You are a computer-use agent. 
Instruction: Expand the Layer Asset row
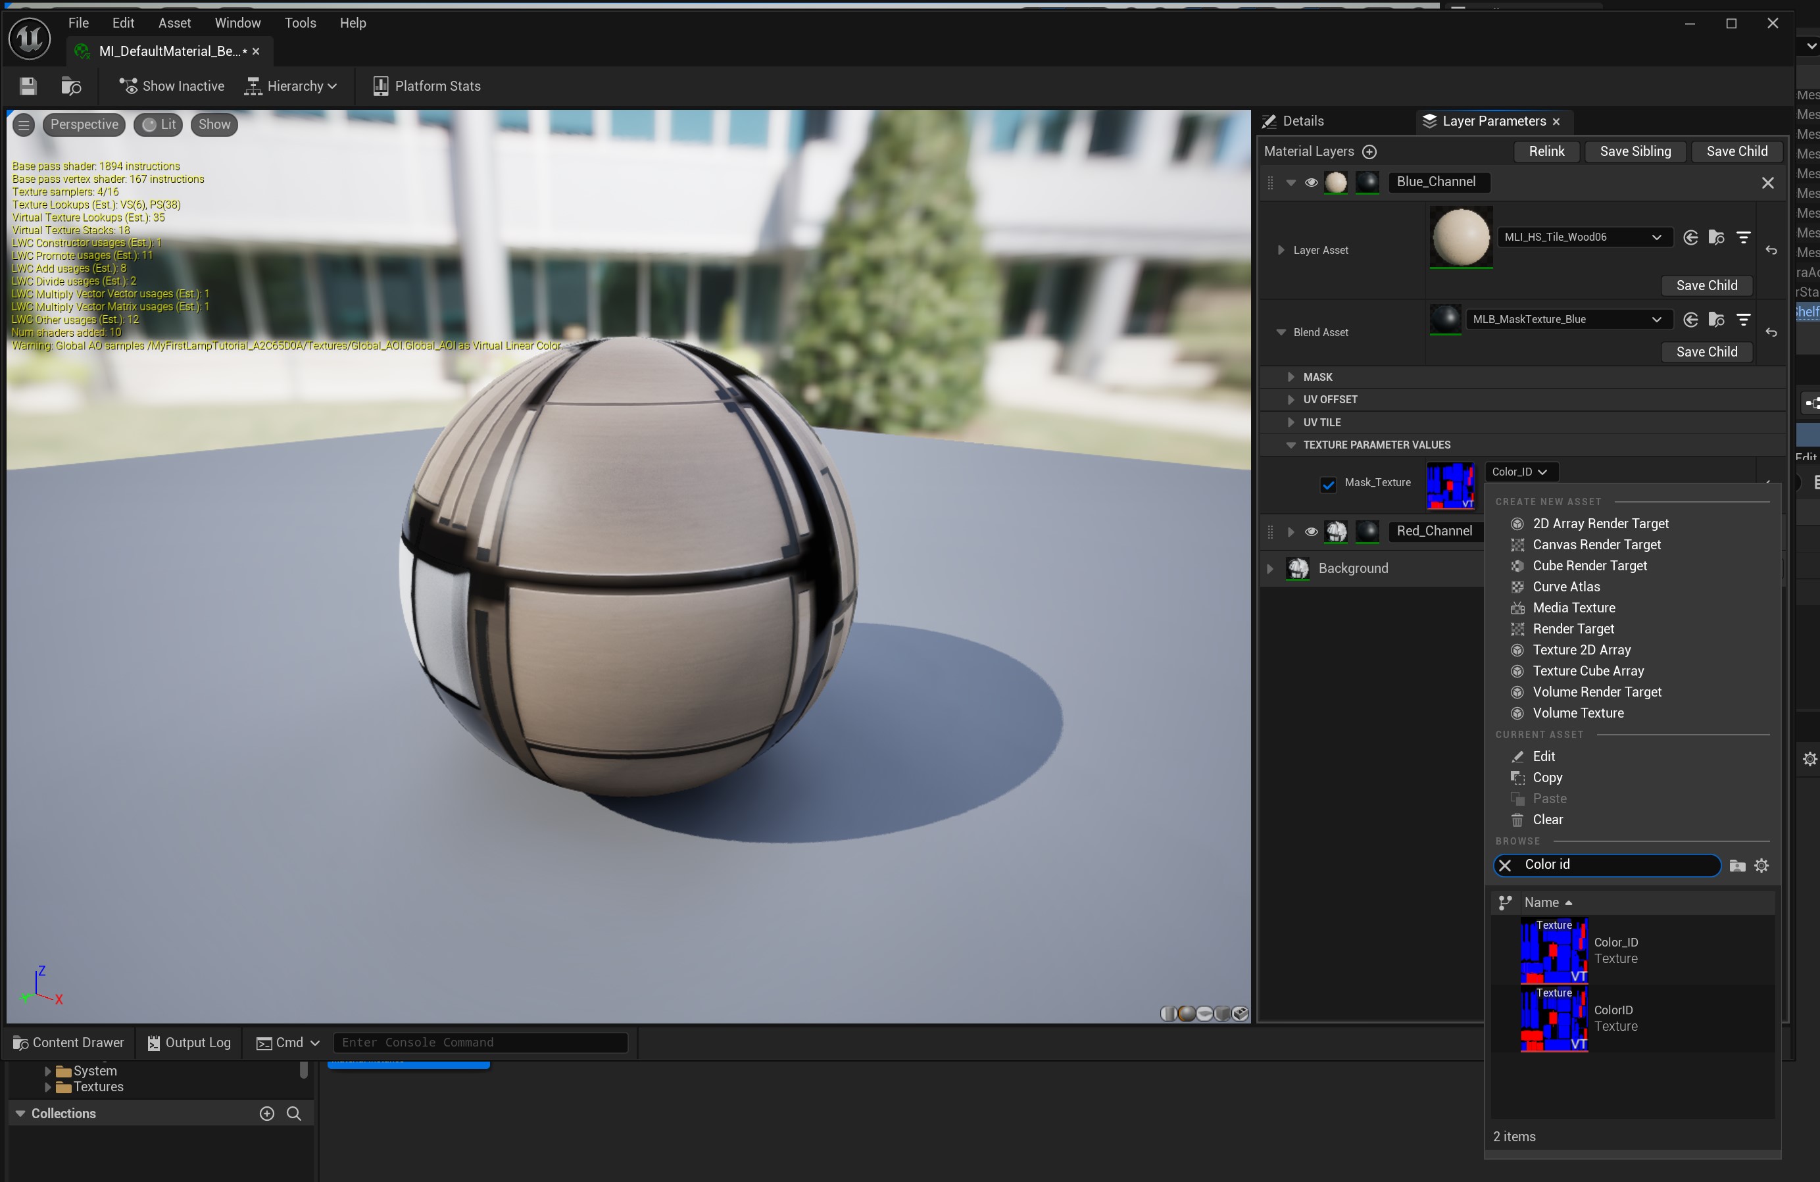(x=1281, y=250)
